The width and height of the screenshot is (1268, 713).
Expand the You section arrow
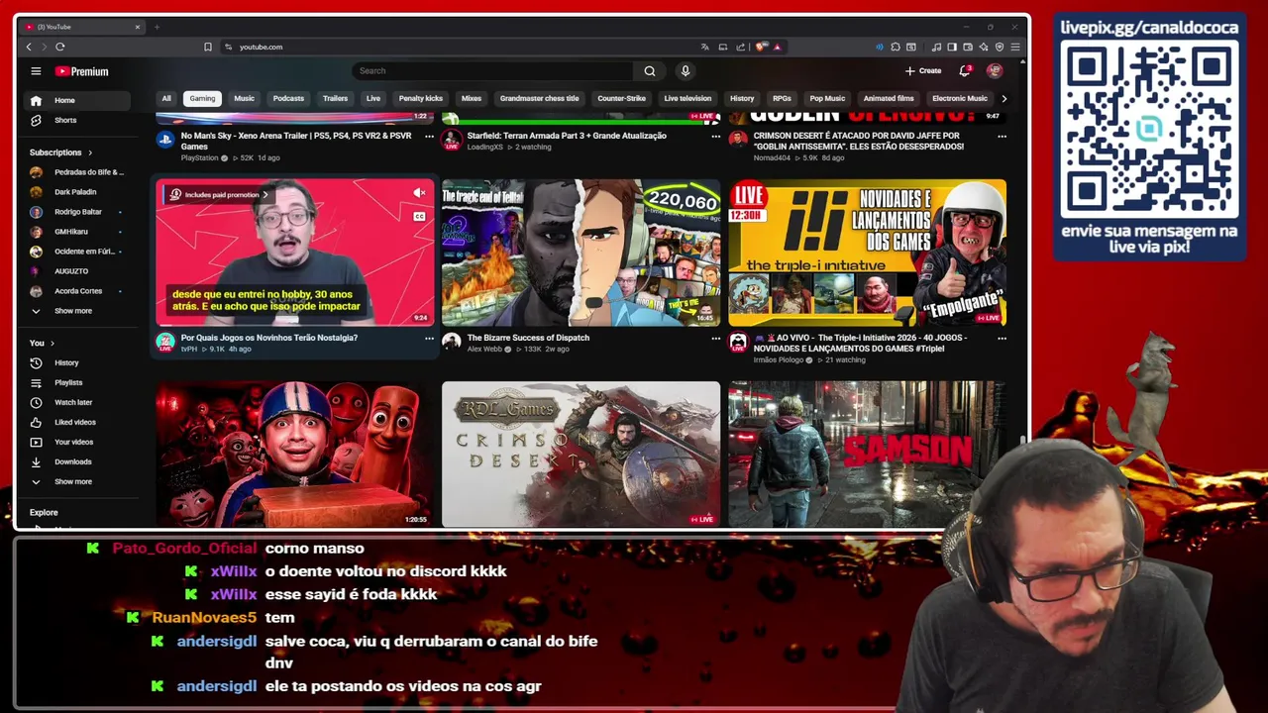click(x=53, y=343)
